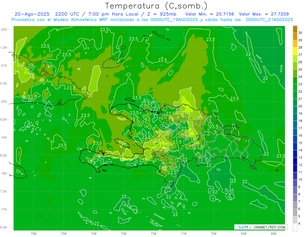Pick the orange colorbar swatch between 29 and 30
This screenshot has height=237, width=307.
(295, 37)
